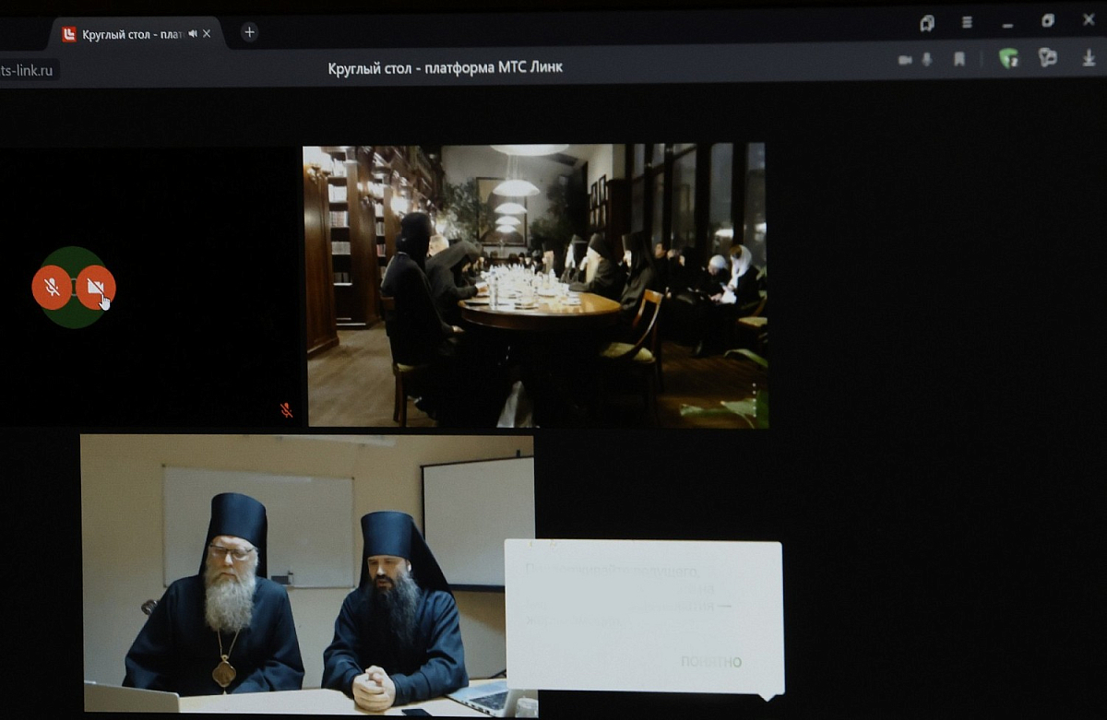Screen dimensions: 1107x720
Task: Open the feedback/ideas extension icon
Action: point(1048,57)
